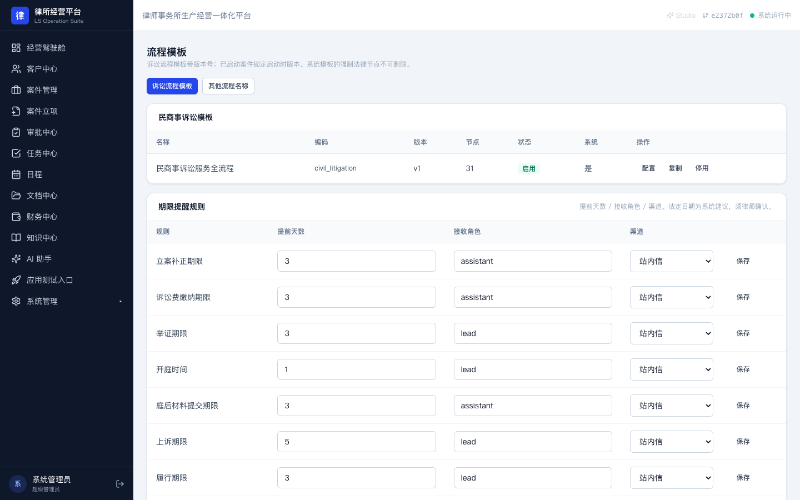Switch to 诉讼流程模板 tab

tap(172, 86)
